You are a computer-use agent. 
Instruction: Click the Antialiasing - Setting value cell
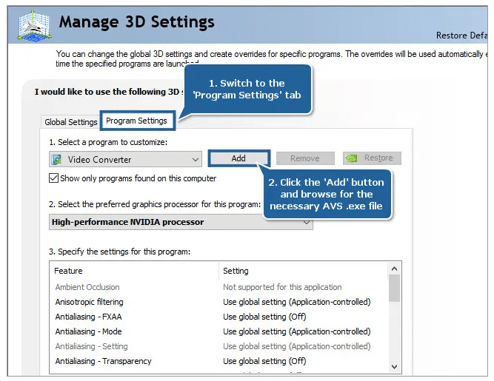click(297, 346)
